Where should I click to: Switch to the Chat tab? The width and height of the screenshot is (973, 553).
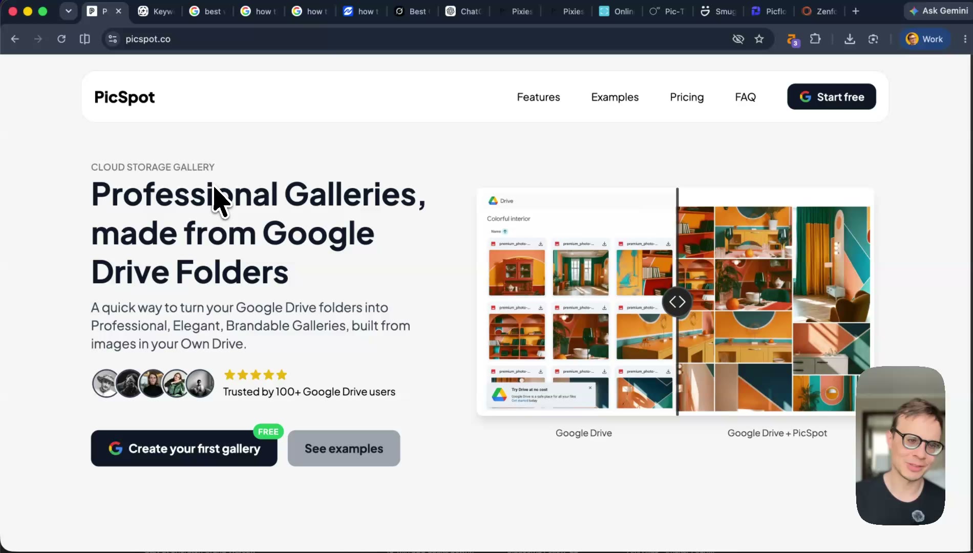pyautogui.click(x=463, y=11)
